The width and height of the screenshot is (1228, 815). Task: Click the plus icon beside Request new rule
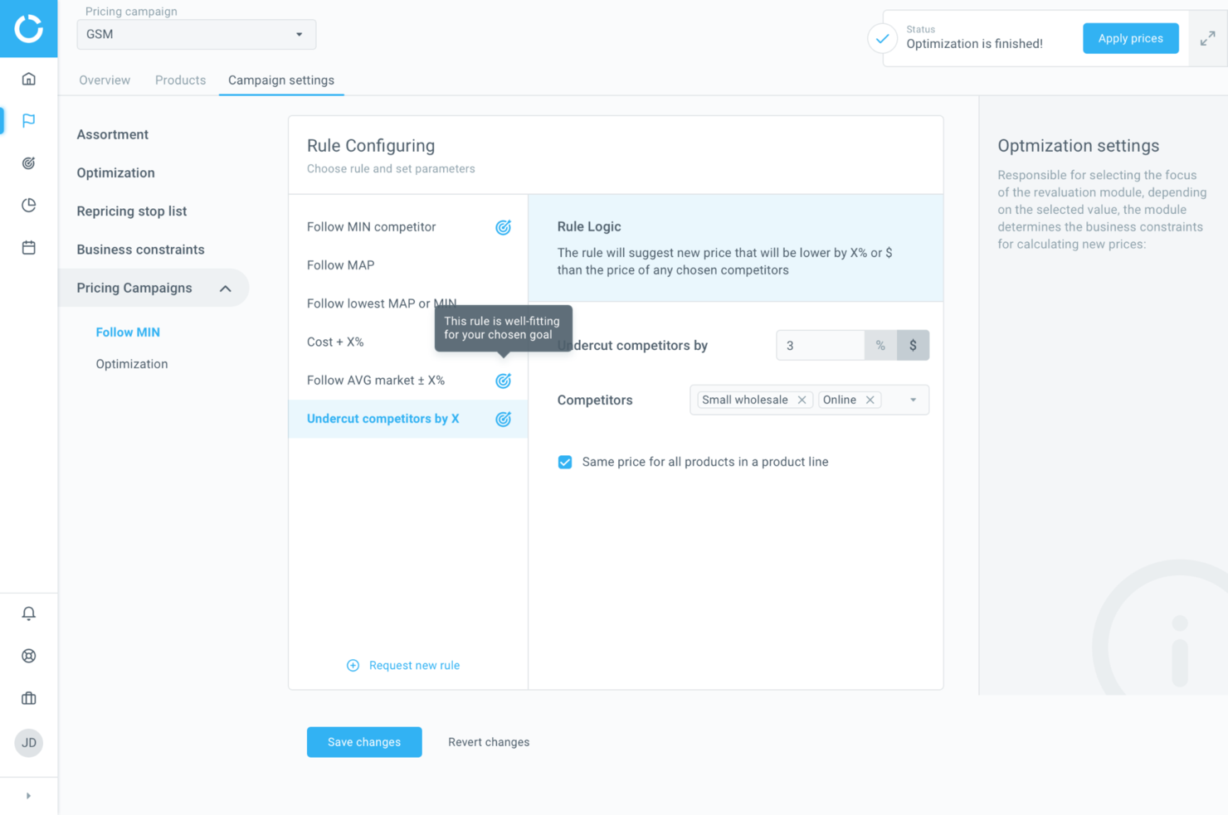[353, 665]
